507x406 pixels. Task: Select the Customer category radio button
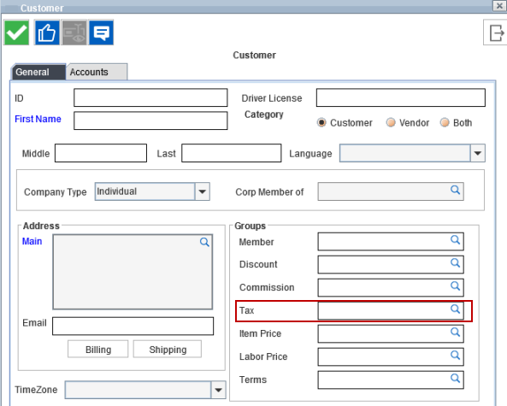[x=321, y=122]
